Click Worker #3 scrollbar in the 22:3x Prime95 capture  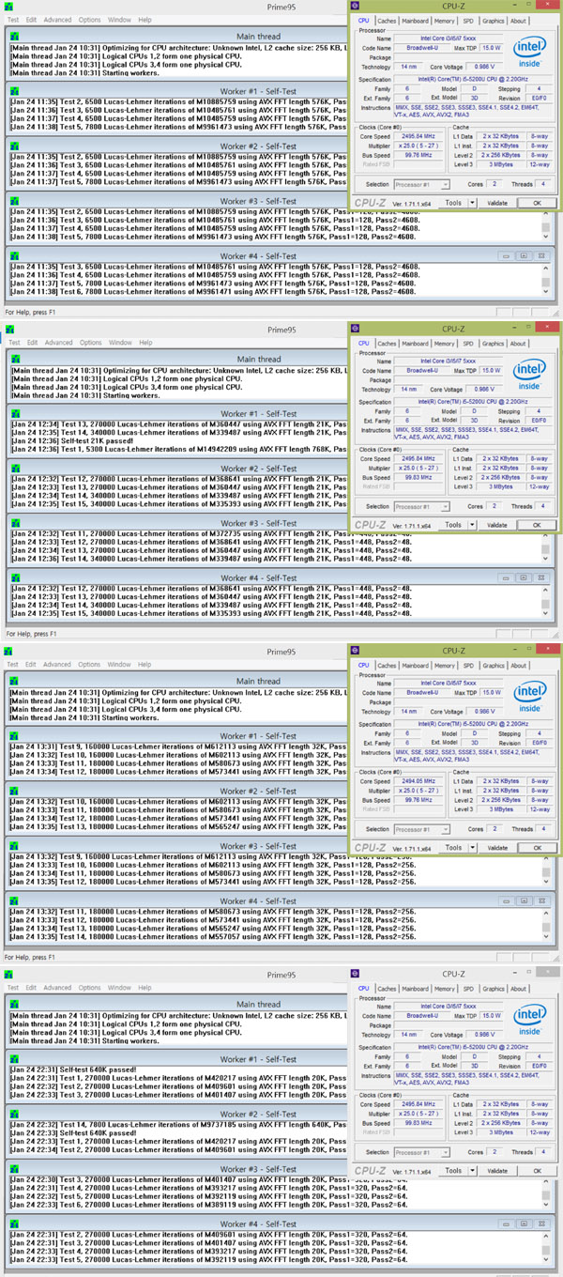[x=548, y=1193]
